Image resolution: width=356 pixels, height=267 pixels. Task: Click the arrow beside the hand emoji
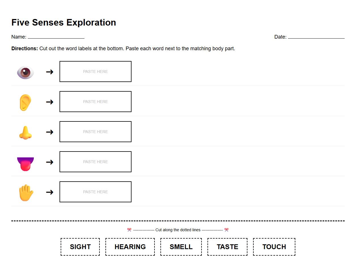(50, 192)
